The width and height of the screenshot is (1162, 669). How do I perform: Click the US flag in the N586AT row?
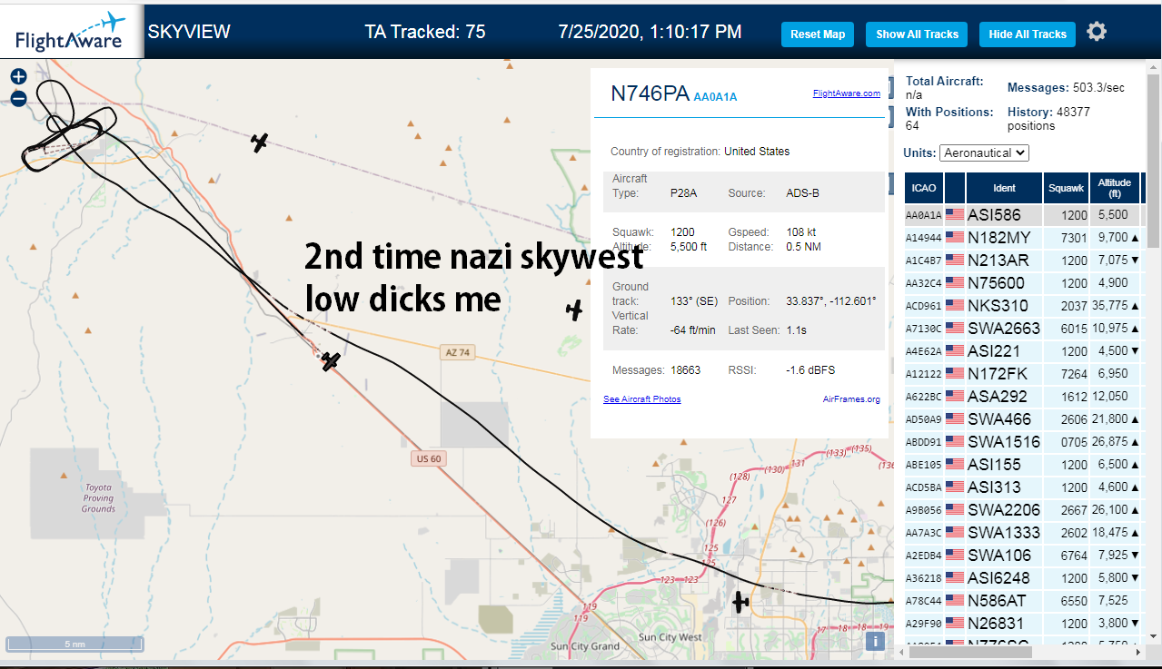954,601
